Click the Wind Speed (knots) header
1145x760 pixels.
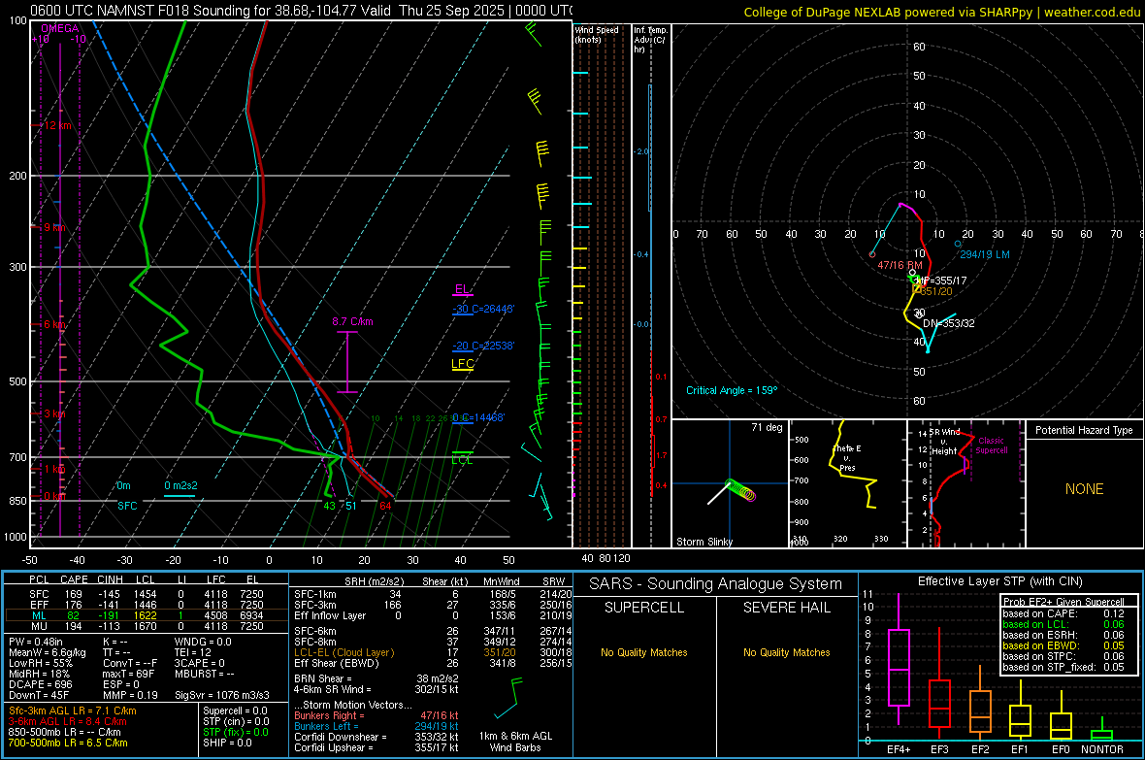[597, 34]
